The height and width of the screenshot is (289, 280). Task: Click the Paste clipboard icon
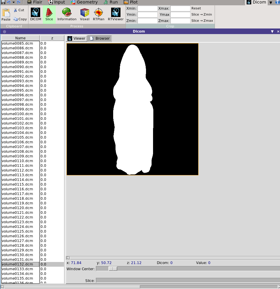pyautogui.click(x=6, y=15)
